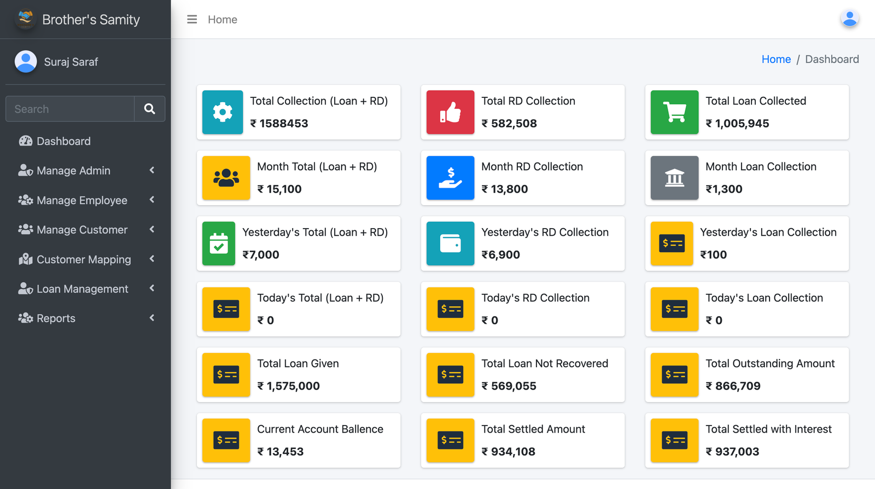This screenshot has height=489, width=875.
Task: Click gear icon on Total Collection card
Action: (x=223, y=112)
